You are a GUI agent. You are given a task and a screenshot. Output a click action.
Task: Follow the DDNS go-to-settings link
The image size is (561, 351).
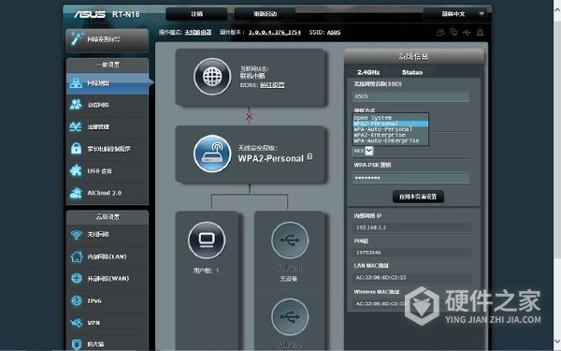click(x=272, y=85)
